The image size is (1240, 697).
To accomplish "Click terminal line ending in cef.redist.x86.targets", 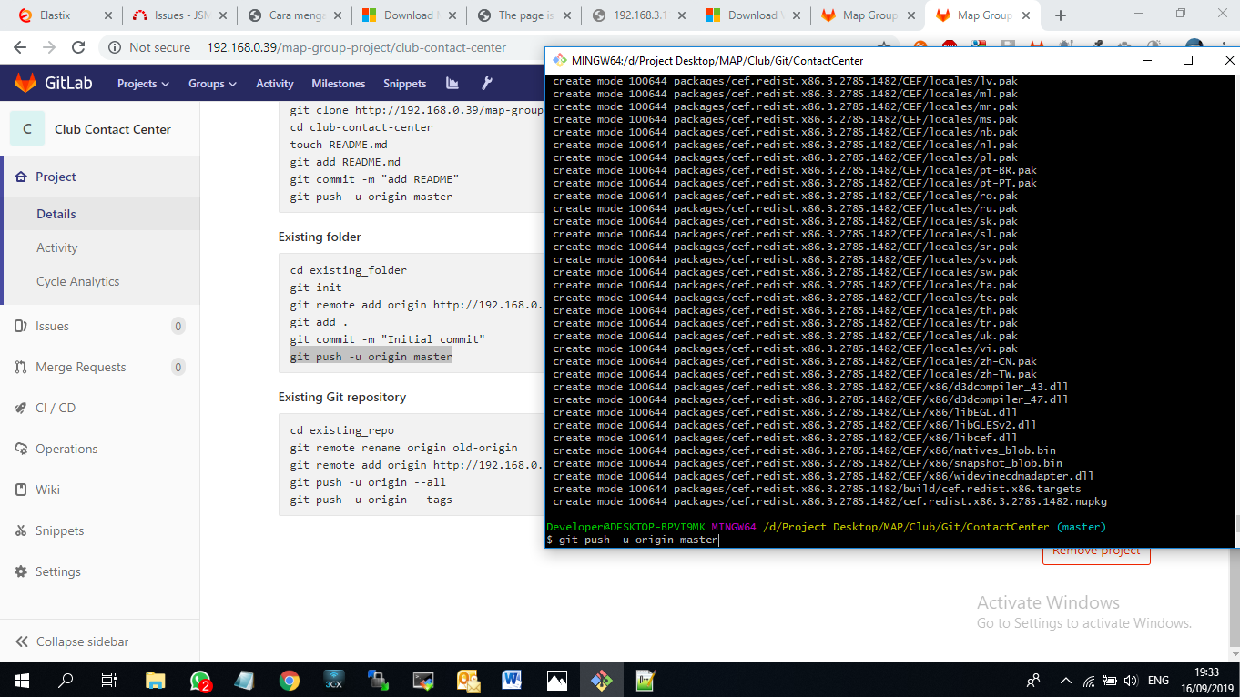I will tap(817, 489).
